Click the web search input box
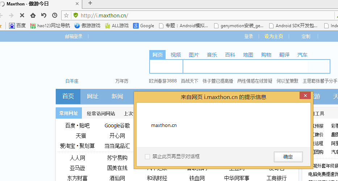 (x=256, y=66)
